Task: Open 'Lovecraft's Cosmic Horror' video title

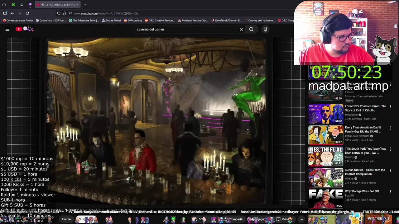Action: [x=365, y=108]
